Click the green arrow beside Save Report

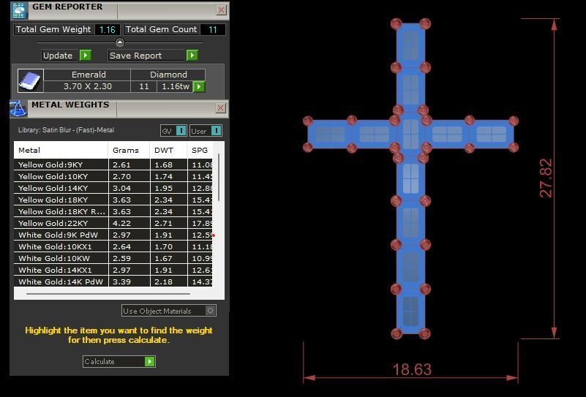192,56
